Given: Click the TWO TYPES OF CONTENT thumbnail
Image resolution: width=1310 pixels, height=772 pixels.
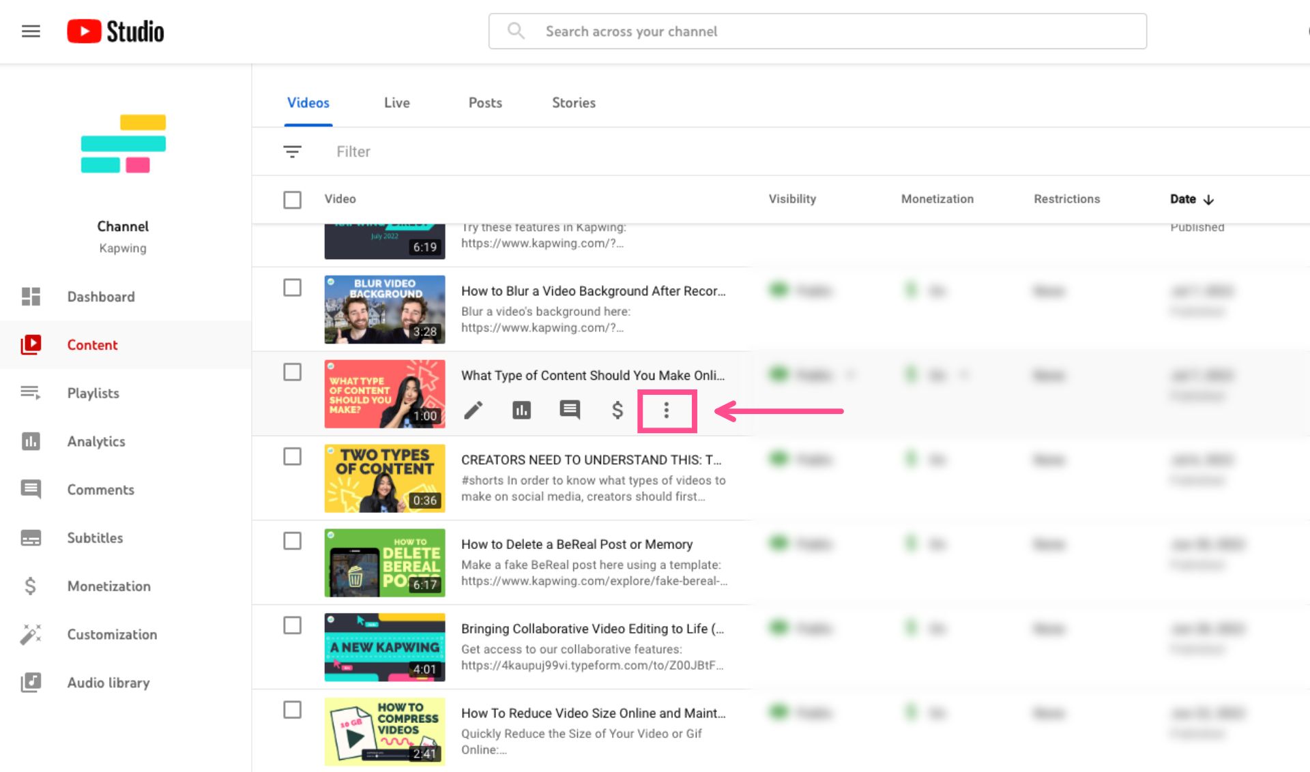Looking at the screenshot, I should click(x=384, y=477).
